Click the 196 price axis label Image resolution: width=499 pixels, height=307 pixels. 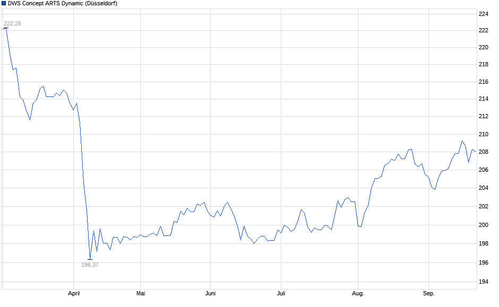[x=484, y=263]
